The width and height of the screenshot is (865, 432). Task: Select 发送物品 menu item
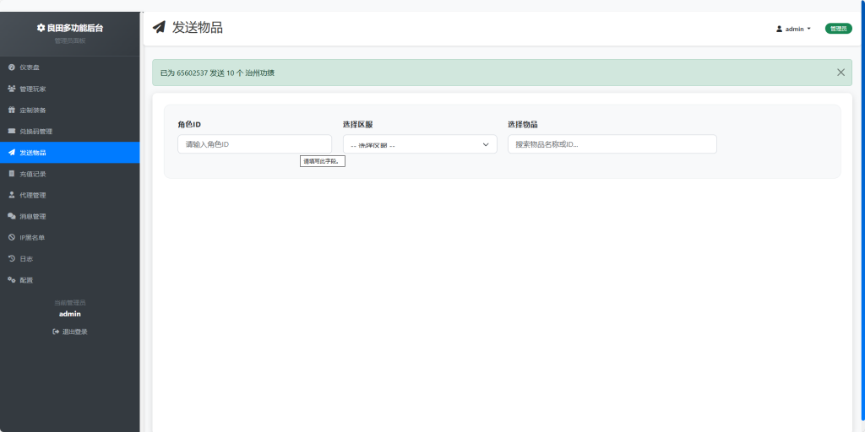tap(69, 153)
